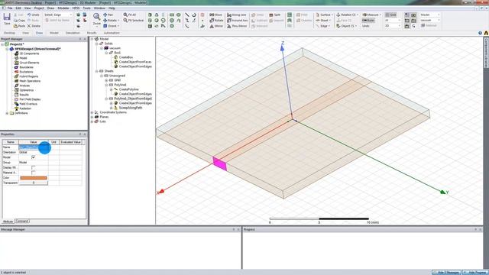
Task: Open the Zoom magnifier tool
Action: pyautogui.click(x=97, y=18)
